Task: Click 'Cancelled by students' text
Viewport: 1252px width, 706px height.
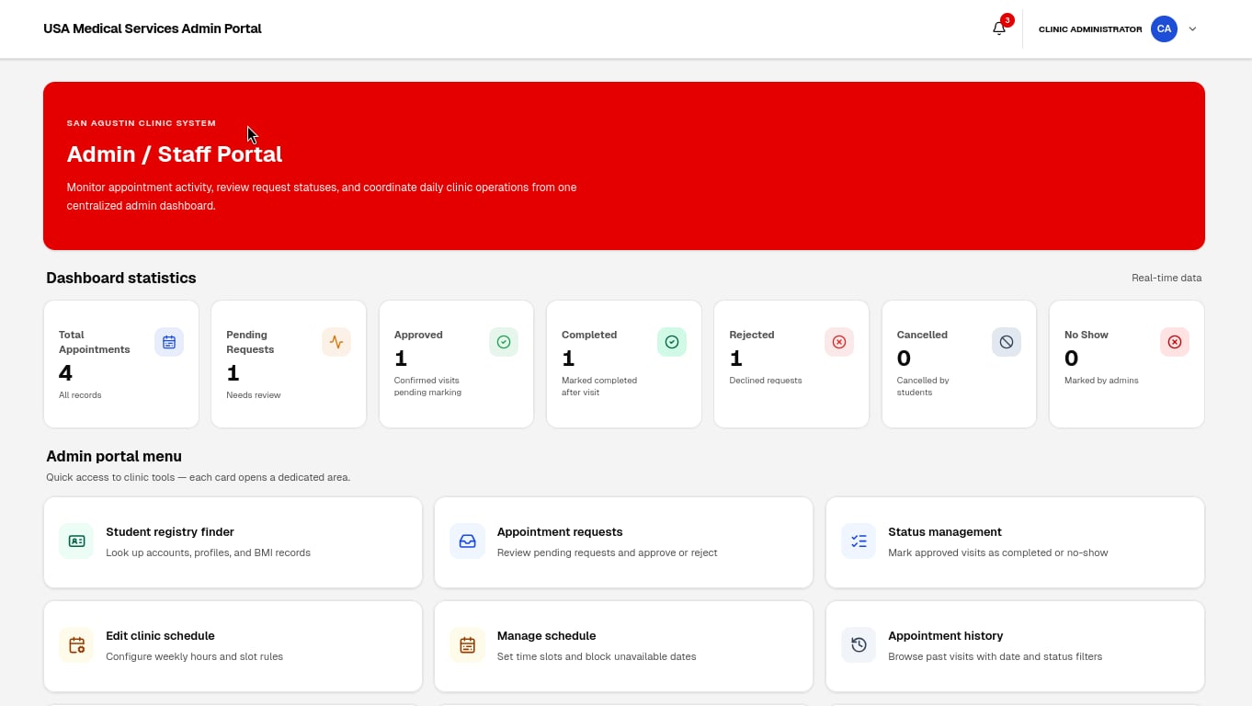Action: (923, 386)
